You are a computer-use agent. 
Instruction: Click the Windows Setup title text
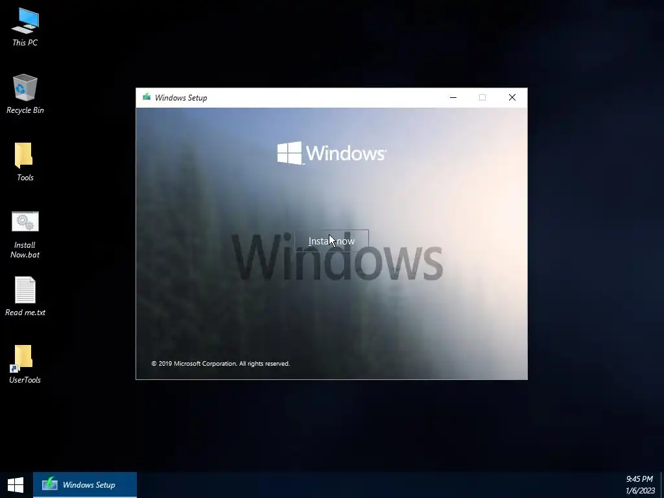pos(181,97)
